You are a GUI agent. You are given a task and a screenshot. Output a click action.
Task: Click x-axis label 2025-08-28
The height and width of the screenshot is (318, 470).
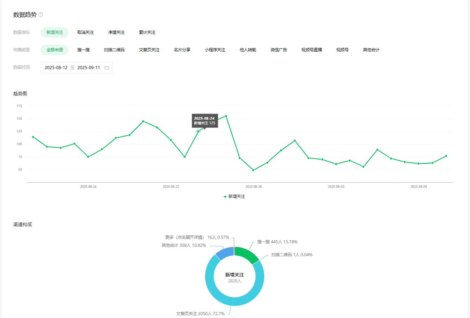coord(253,187)
